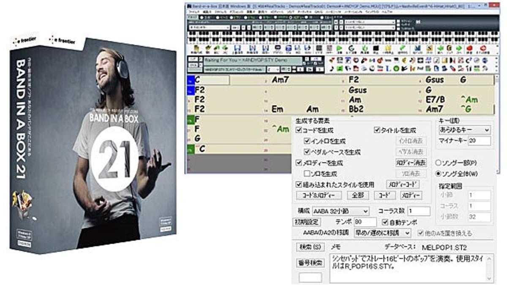
Task: Click the green right arrow song navigation icon
Action: [459, 48]
